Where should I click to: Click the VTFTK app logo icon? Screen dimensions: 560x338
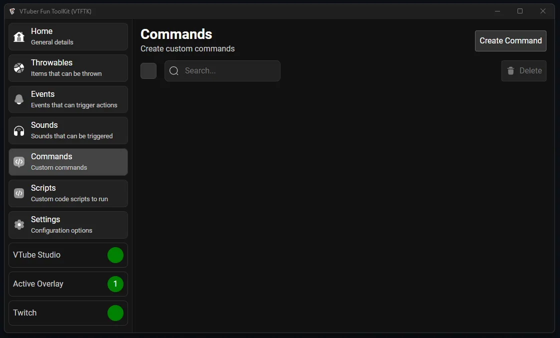click(12, 11)
